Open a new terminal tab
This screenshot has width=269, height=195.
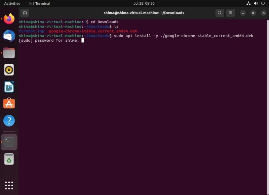coord(25,13)
